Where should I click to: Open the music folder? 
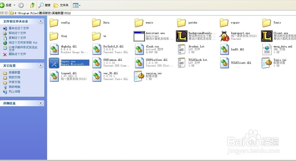pyautogui.click(x=139, y=23)
